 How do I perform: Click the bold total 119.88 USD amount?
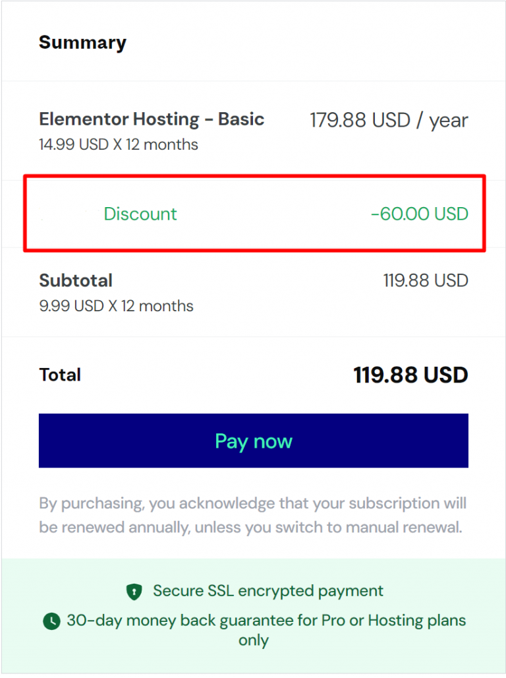[x=410, y=375]
